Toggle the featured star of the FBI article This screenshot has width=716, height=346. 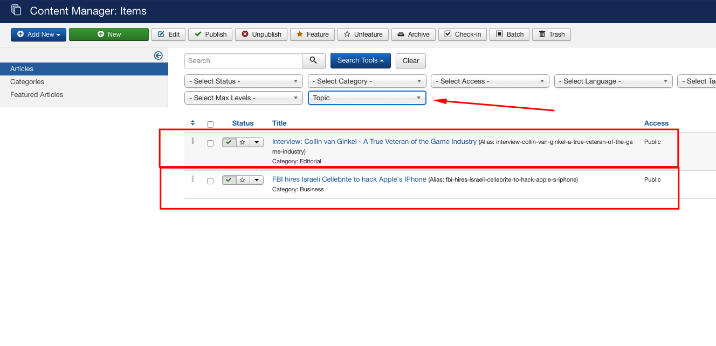pos(243,180)
